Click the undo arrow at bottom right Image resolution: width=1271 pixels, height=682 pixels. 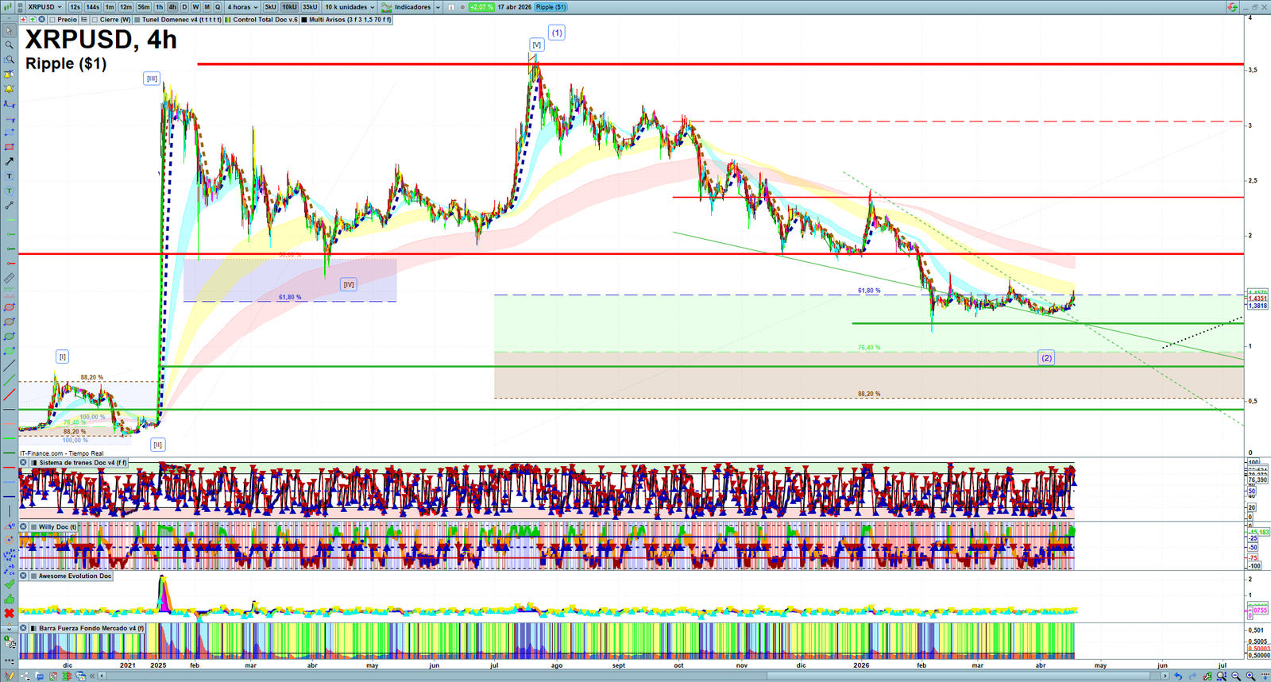coord(1178,676)
